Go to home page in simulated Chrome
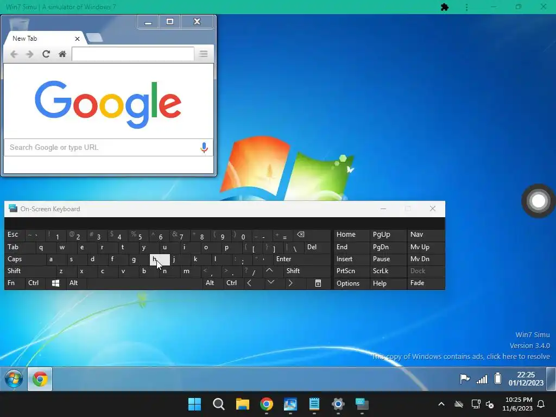556x417 pixels. pos(62,54)
